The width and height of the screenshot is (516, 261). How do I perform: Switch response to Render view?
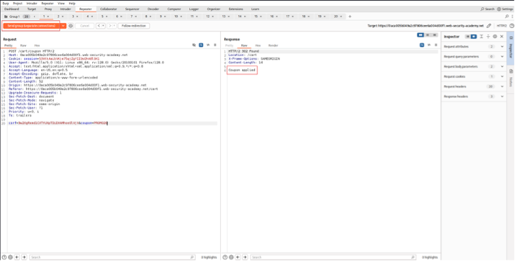click(x=273, y=45)
